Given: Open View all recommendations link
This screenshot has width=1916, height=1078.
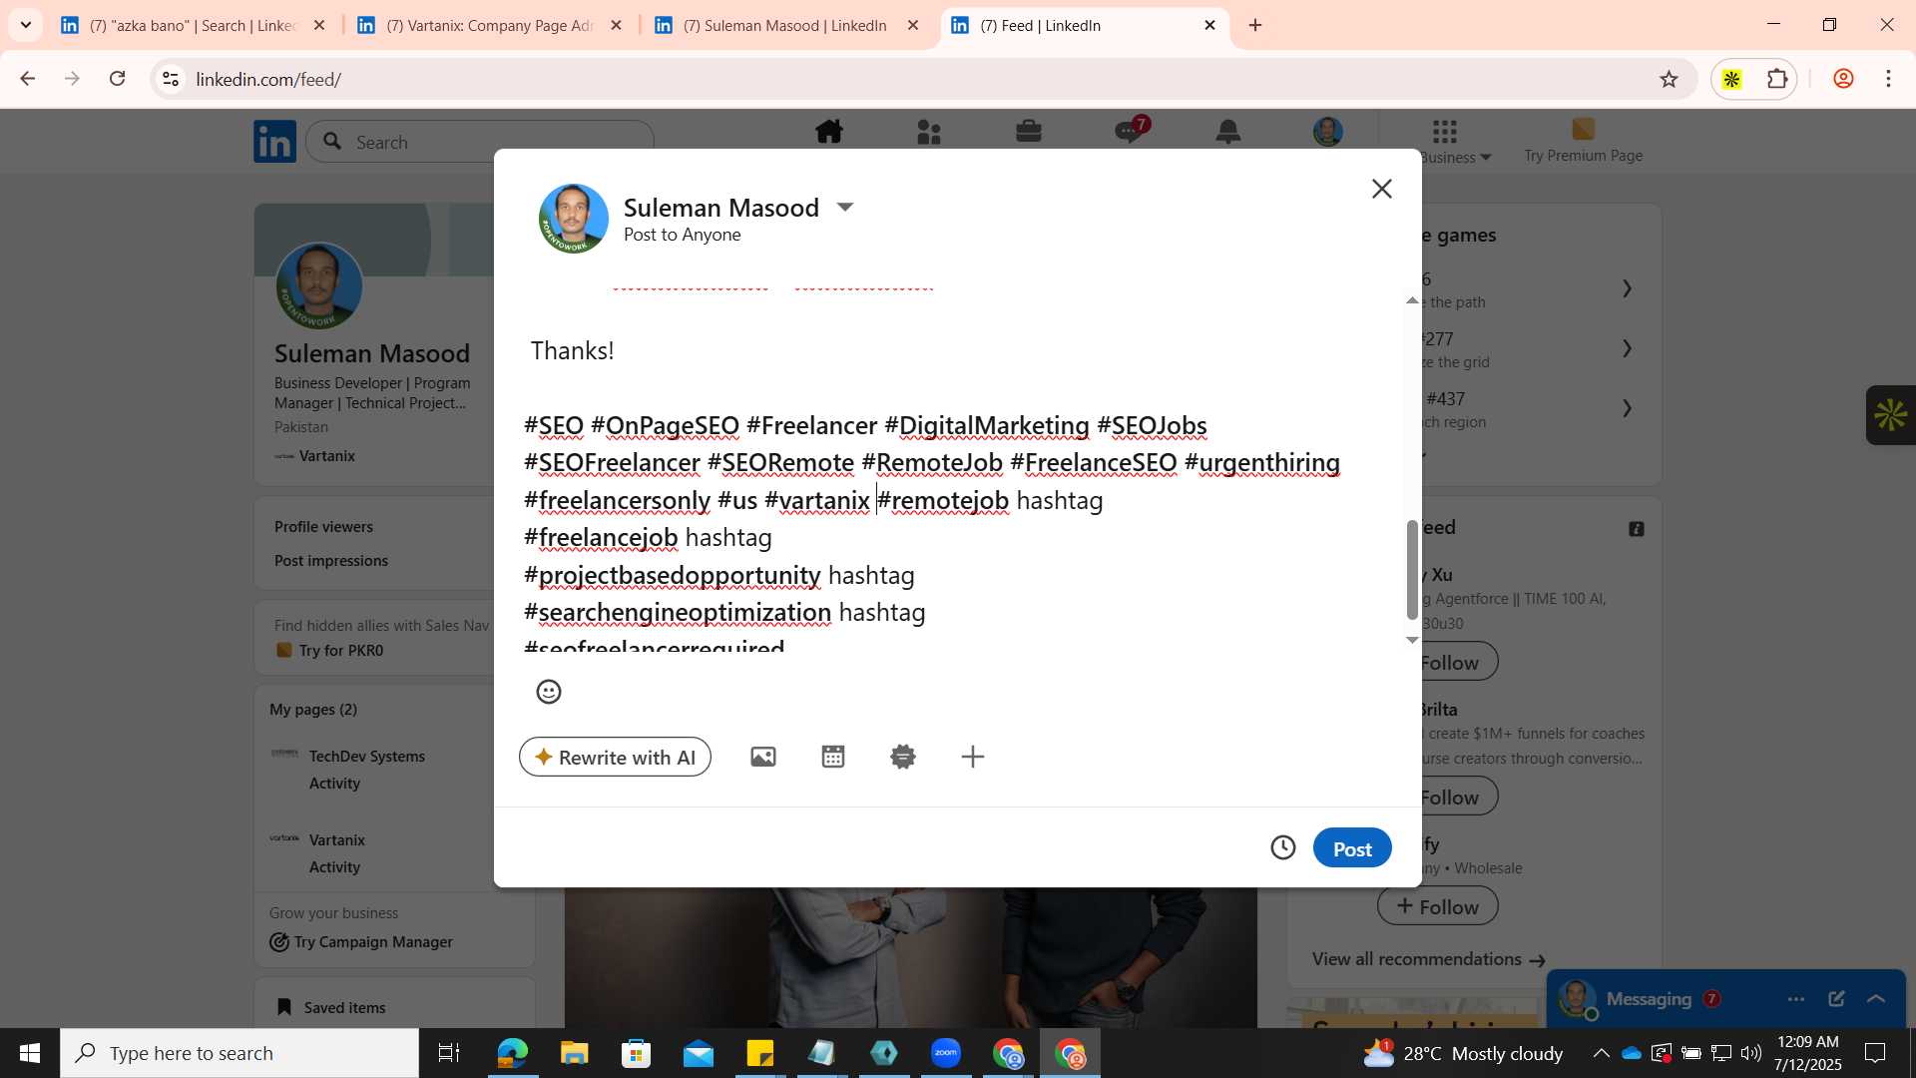Looking at the screenshot, I should click(x=1429, y=959).
